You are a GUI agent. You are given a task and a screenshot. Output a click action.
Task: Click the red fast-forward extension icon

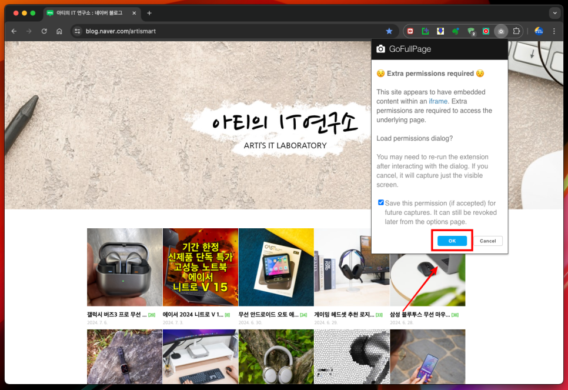pos(410,31)
